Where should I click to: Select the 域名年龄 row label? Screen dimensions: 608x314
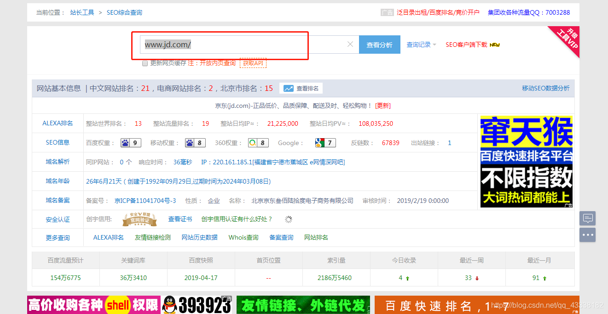(x=58, y=181)
